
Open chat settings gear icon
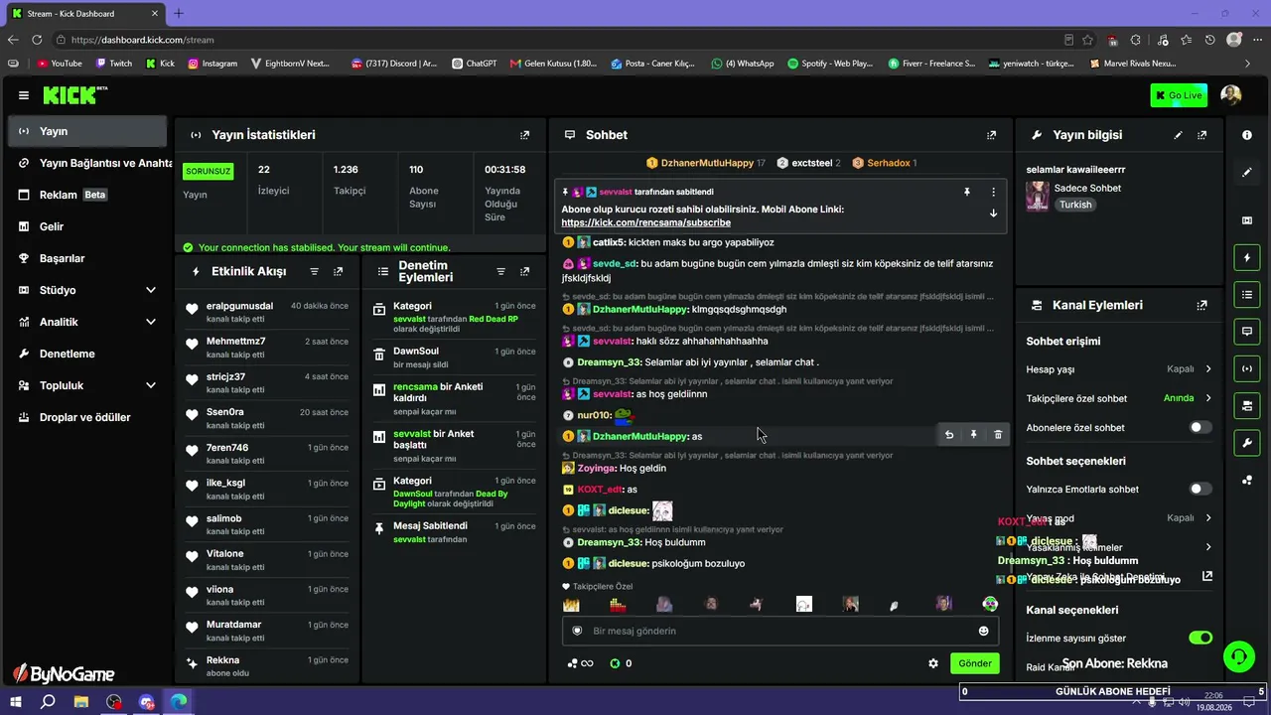[933, 663]
